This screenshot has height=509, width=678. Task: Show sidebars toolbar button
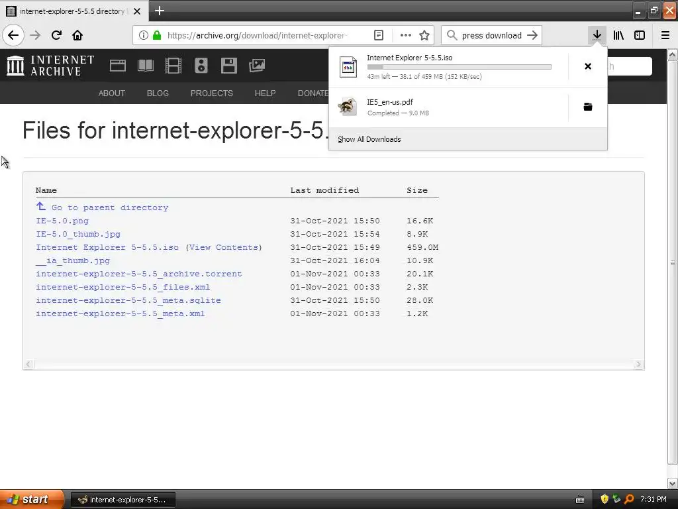coord(640,35)
